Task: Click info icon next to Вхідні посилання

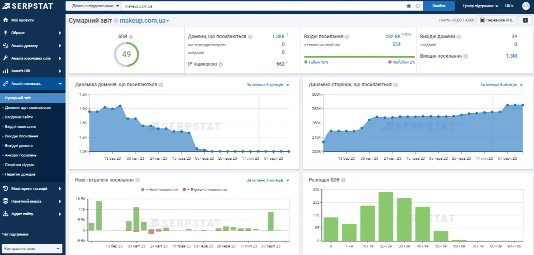Action: [x=347, y=37]
